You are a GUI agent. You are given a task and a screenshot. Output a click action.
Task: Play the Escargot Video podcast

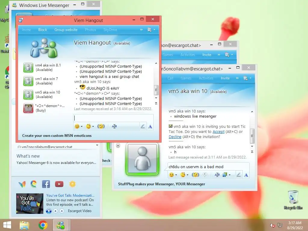click(x=48, y=211)
